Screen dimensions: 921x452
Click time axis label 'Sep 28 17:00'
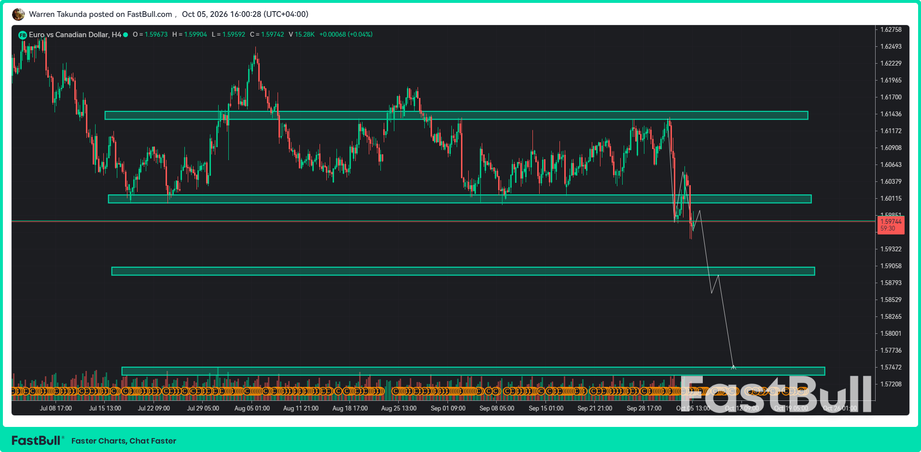click(x=644, y=409)
